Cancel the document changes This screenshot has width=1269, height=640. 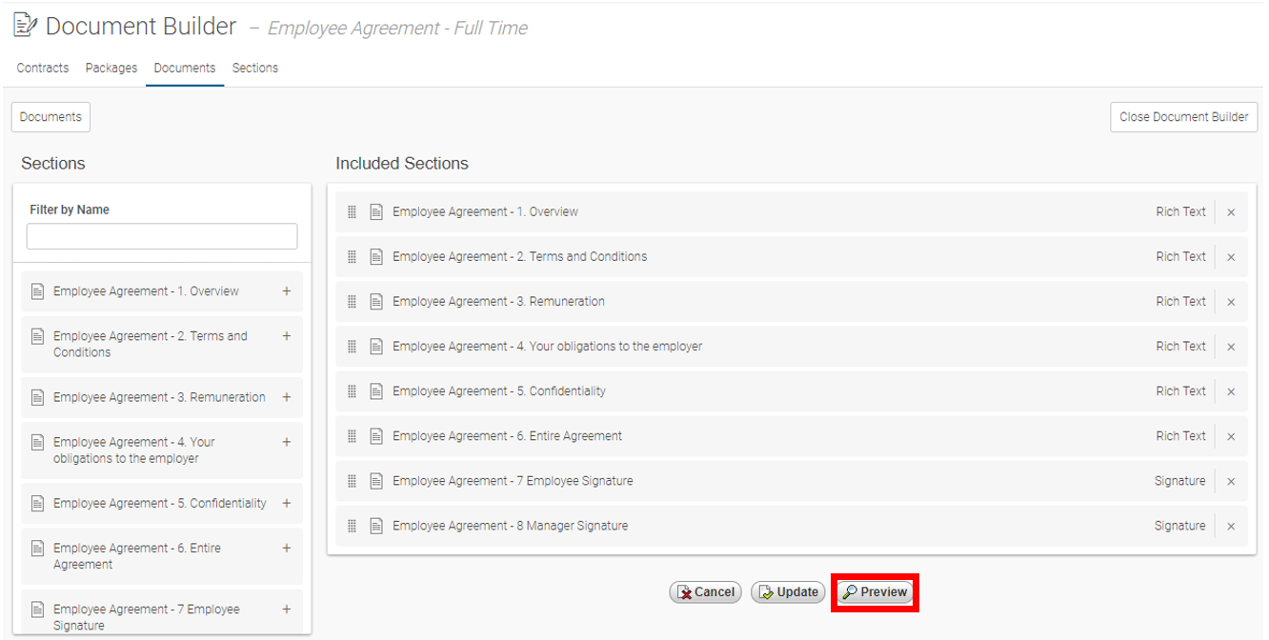click(x=706, y=592)
